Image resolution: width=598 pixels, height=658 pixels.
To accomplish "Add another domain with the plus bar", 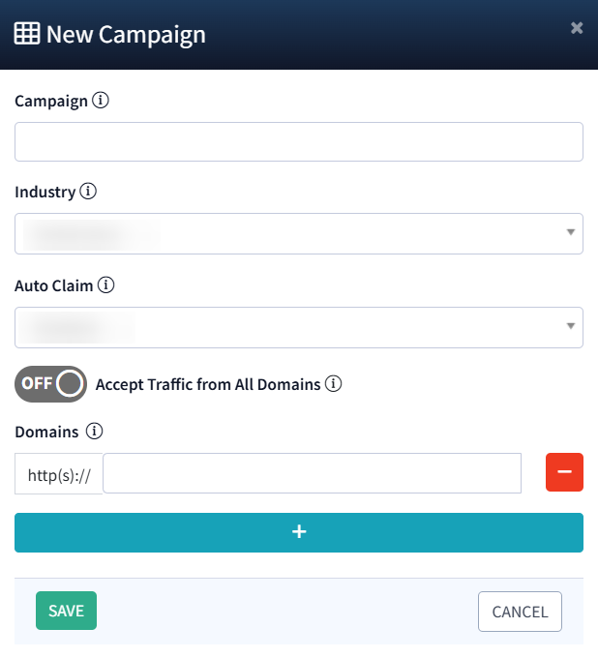I will pos(298,532).
